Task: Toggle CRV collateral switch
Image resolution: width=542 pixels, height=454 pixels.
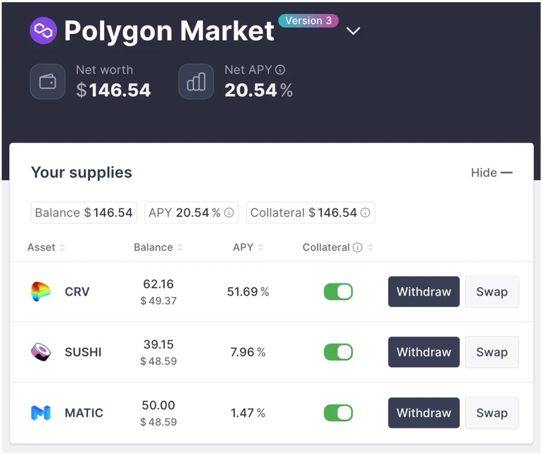Action: [338, 292]
